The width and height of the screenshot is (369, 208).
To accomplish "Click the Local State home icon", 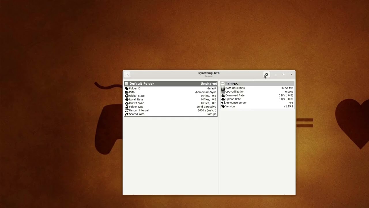I will coord(127,99).
